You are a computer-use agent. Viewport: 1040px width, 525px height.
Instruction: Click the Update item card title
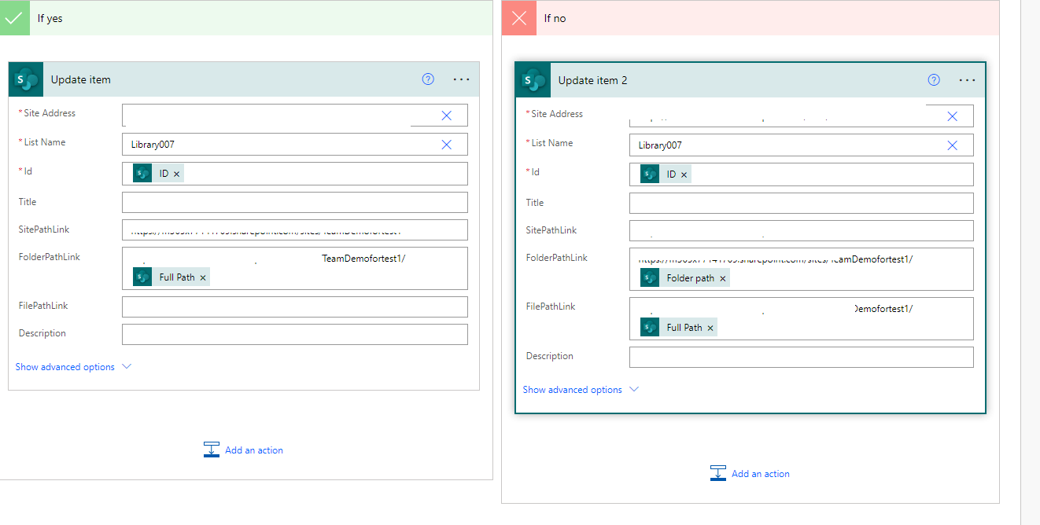pos(81,79)
